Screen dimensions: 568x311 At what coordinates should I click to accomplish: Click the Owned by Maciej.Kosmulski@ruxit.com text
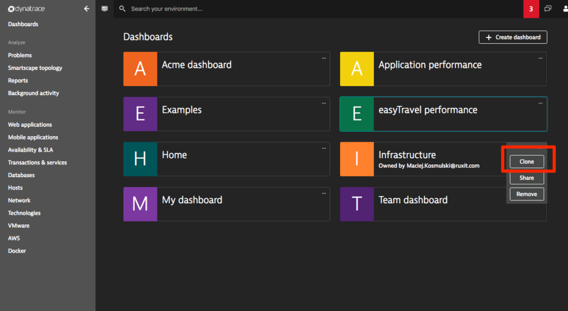pyautogui.click(x=429, y=165)
